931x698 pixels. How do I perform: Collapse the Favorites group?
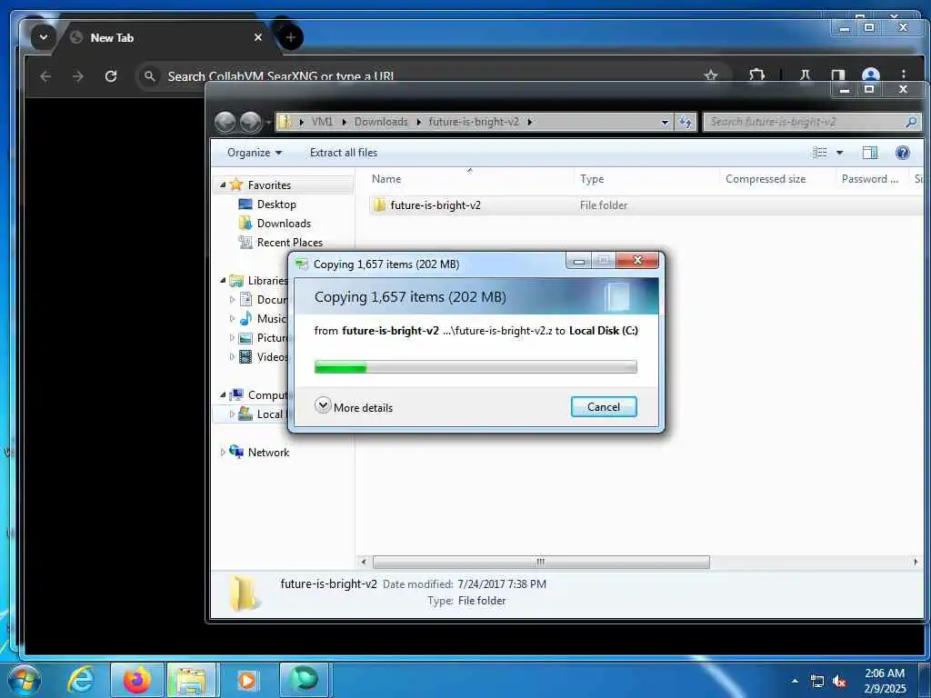[223, 185]
